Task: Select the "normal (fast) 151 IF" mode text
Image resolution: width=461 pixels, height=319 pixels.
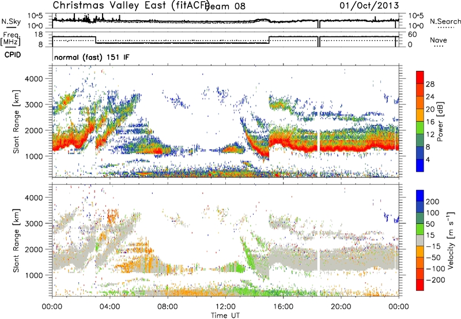Action: pyautogui.click(x=92, y=57)
